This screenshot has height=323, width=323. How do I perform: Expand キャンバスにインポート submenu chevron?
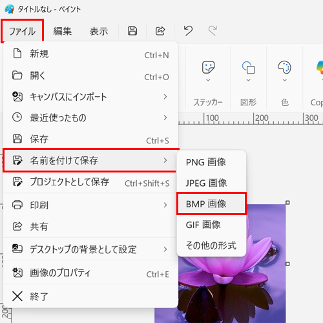point(165,97)
